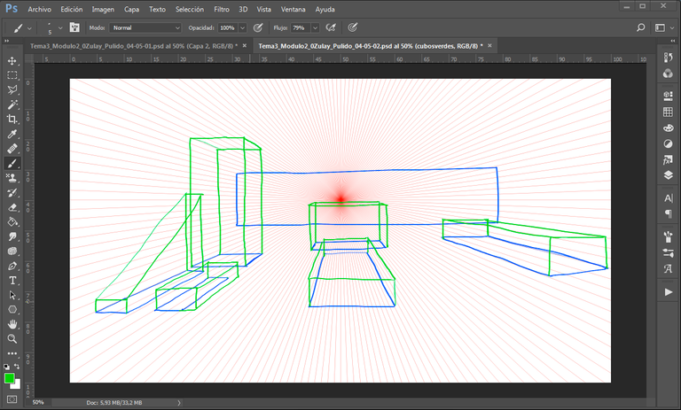Screen dimensions: 681x410
Task: Toggle the Brush Settings panel
Action: click(74, 27)
